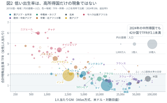The height and width of the screenshot is (103, 167).
Task: Click the Korea (韓国) label
Action: (126, 92)
